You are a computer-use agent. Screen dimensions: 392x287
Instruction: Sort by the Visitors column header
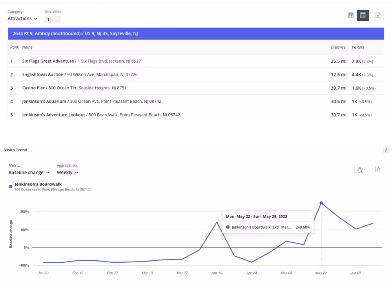click(358, 47)
